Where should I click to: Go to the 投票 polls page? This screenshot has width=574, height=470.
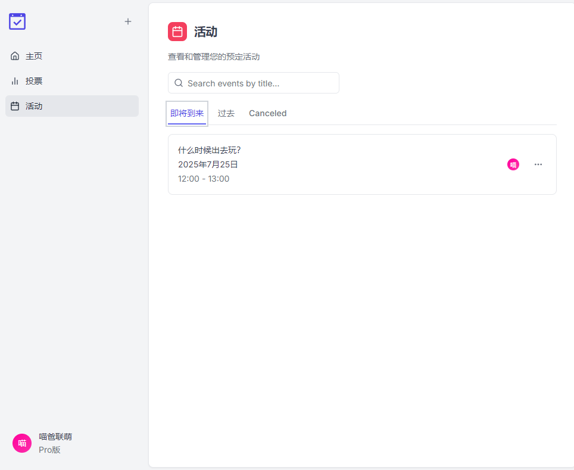pyautogui.click(x=71, y=81)
